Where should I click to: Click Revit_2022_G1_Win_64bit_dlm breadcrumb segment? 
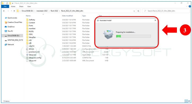pyautogui.click(x=72, y=11)
